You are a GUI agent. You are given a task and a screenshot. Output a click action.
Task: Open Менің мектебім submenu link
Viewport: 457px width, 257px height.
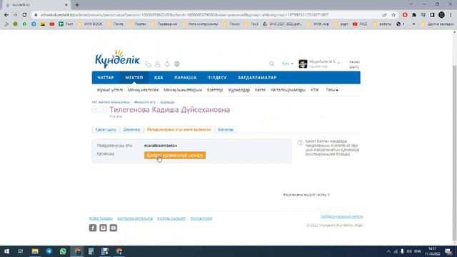[143, 90]
